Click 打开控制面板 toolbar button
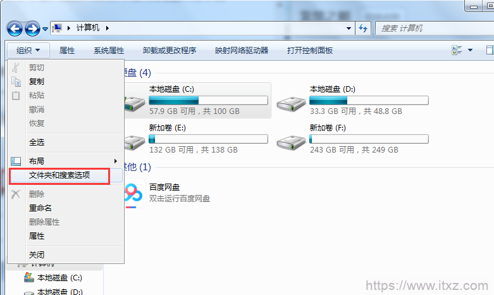The width and height of the screenshot is (494, 295). click(x=310, y=51)
